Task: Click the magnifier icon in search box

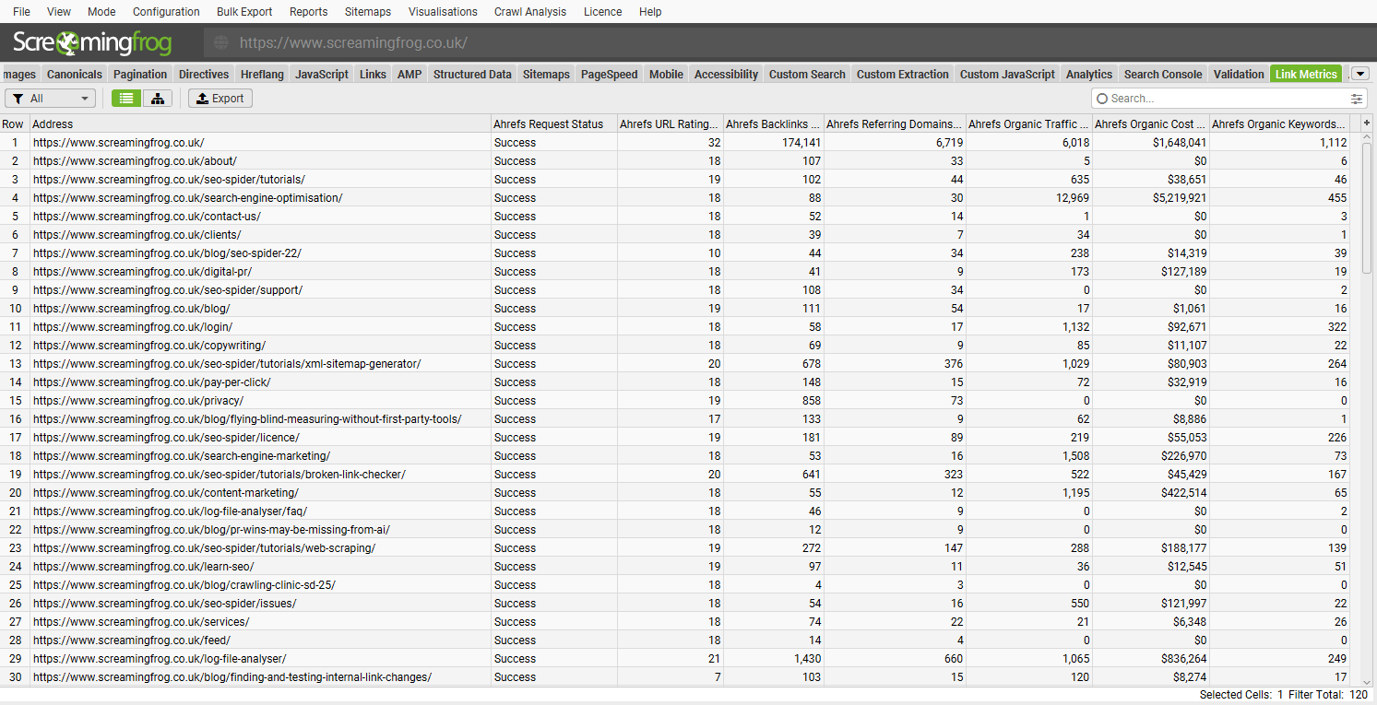Action: [x=1101, y=99]
